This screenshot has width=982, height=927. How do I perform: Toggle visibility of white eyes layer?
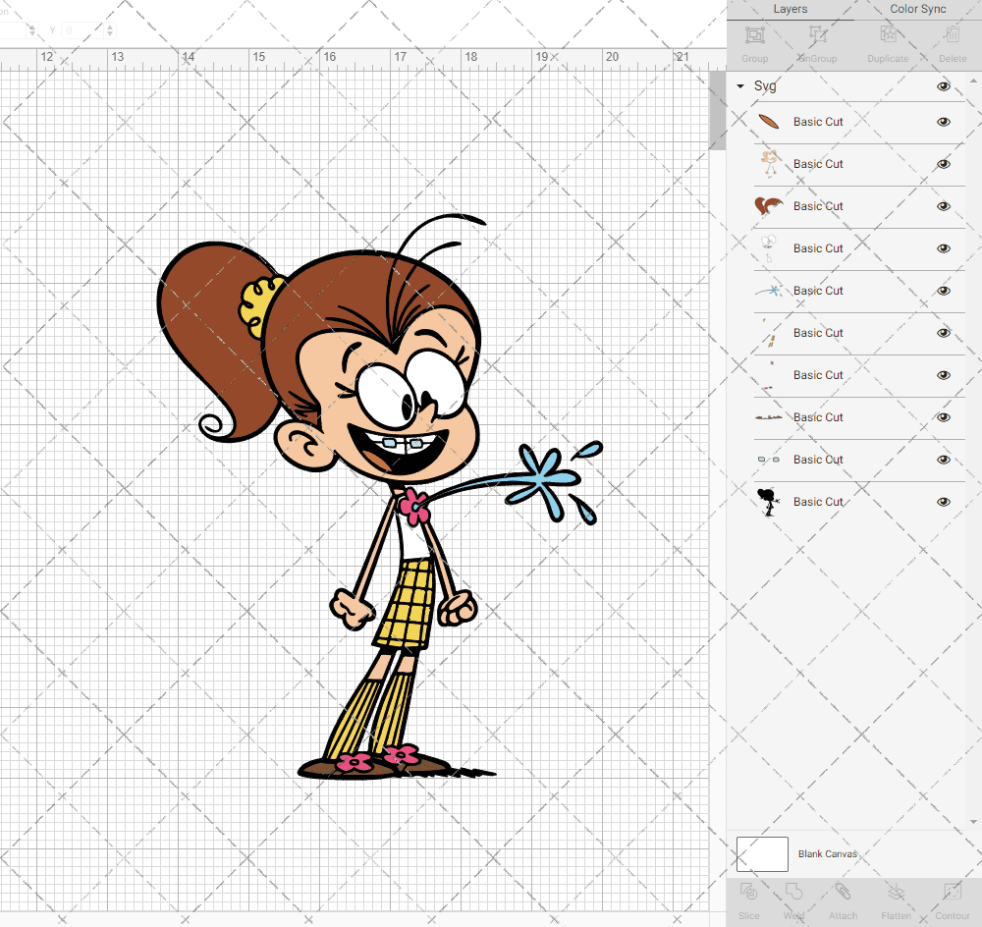click(x=944, y=248)
